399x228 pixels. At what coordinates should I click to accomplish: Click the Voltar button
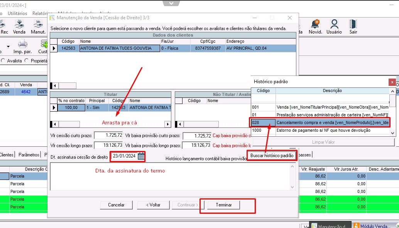(153, 205)
